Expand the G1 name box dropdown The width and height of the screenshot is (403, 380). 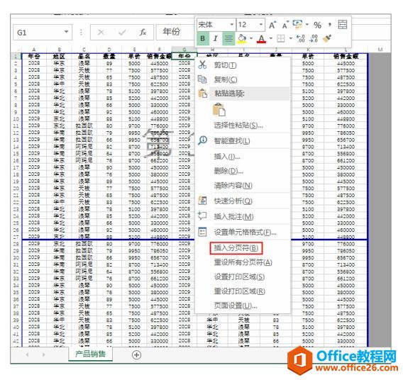click(x=66, y=32)
